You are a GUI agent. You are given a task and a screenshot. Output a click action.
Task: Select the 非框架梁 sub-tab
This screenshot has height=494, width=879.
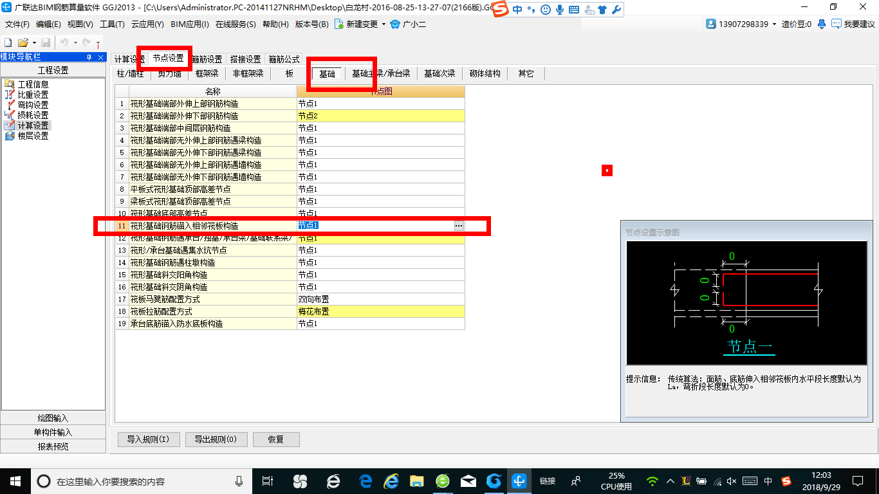pyautogui.click(x=248, y=73)
